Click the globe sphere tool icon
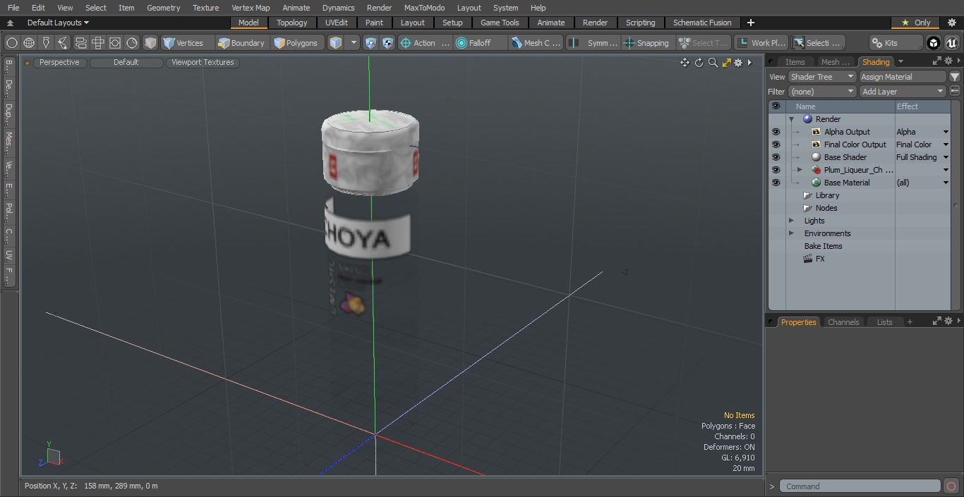 (29, 43)
